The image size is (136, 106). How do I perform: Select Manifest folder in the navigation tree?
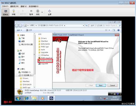[25, 81]
